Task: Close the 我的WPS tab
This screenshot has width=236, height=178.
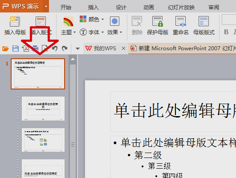Action: (x=124, y=49)
